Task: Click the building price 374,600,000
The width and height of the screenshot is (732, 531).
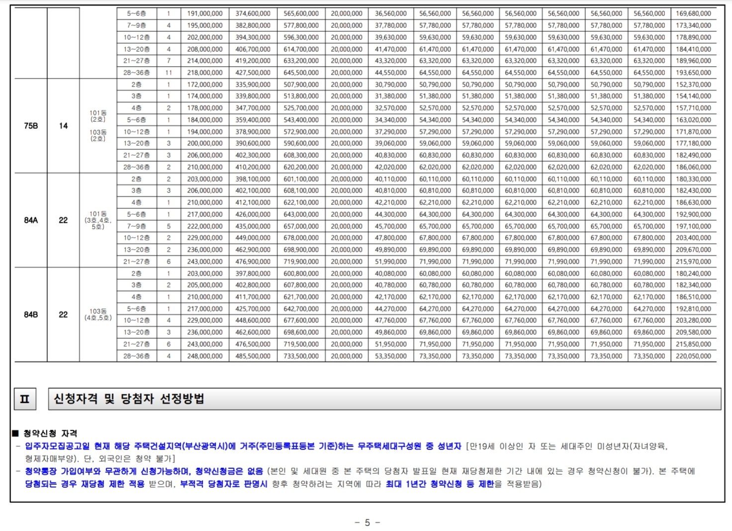Action: 253,13
